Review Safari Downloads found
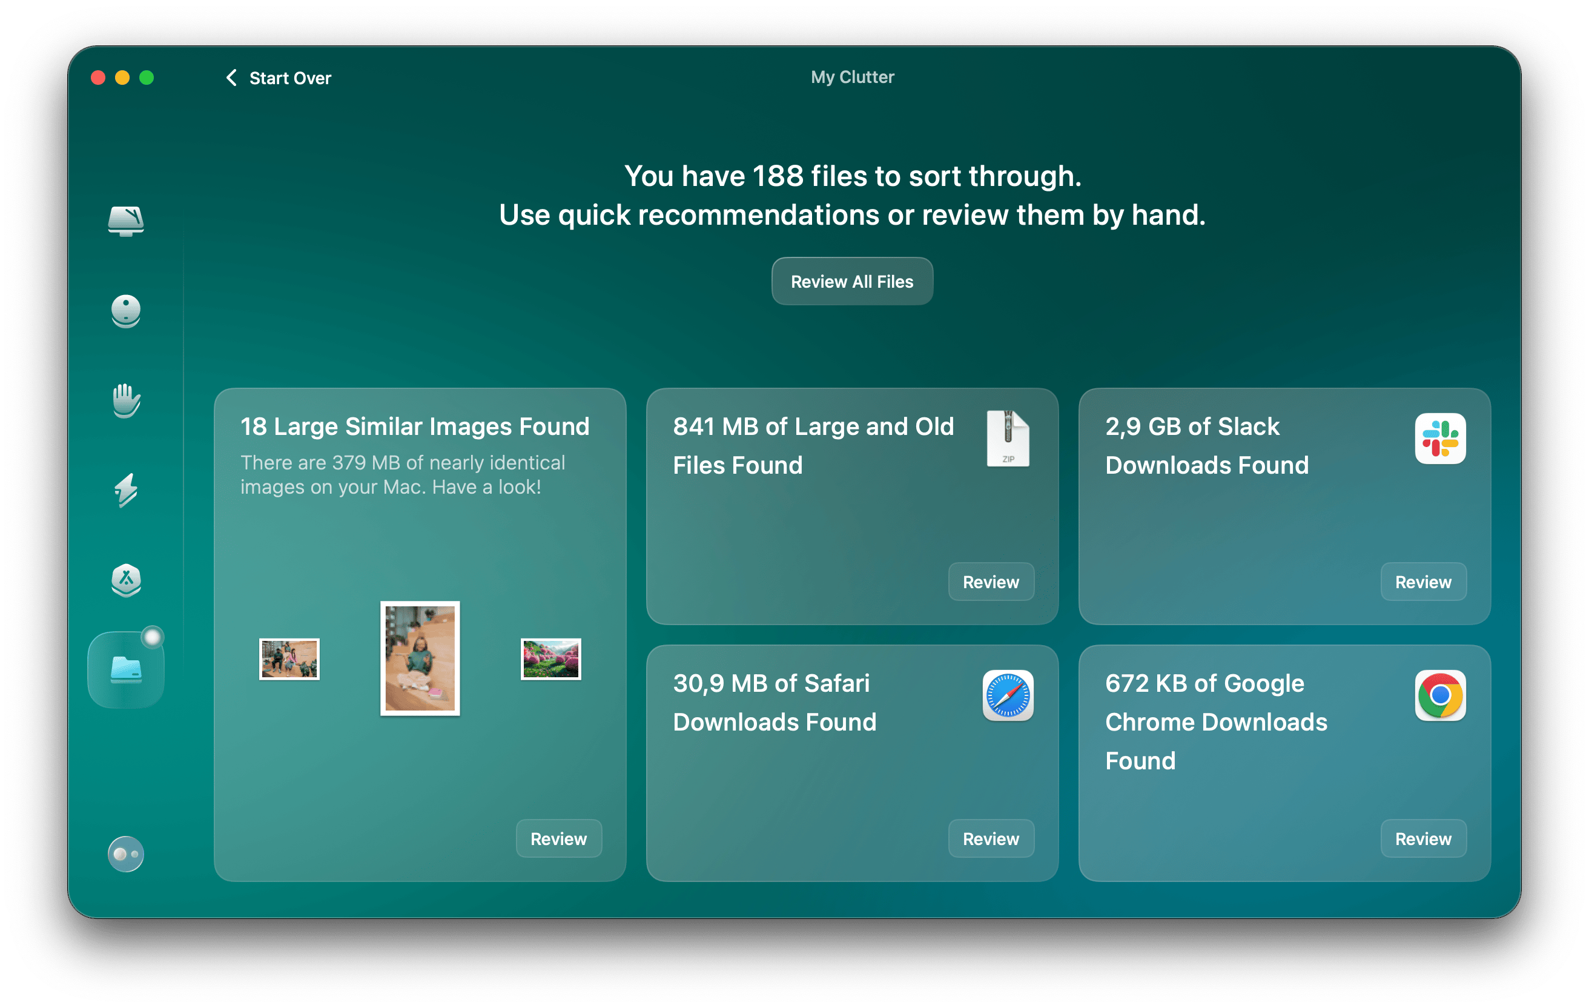This screenshot has height=1008, width=1589. pyautogui.click(x=991, y=838)
